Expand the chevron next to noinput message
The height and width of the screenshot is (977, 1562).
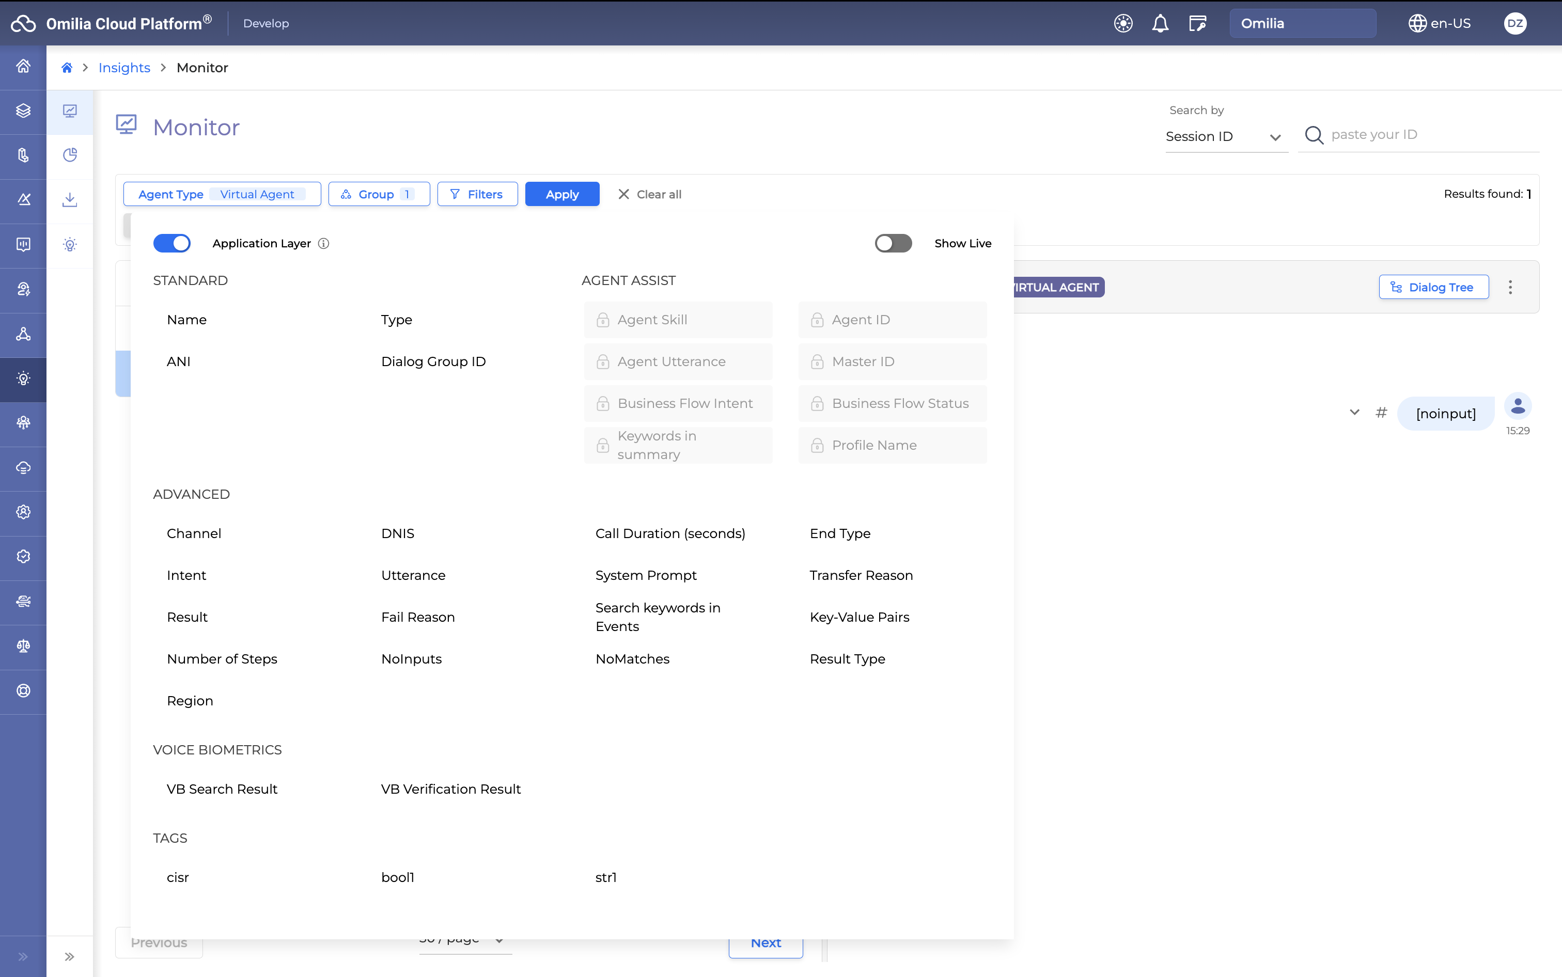tap(1354, 412)
